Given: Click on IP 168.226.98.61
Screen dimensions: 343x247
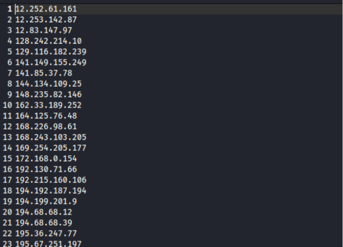Looking at the screenshot, I should (46, 127).
